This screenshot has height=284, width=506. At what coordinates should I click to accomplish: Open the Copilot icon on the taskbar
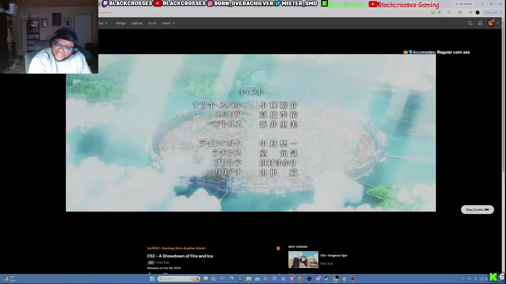click(214, 279)
